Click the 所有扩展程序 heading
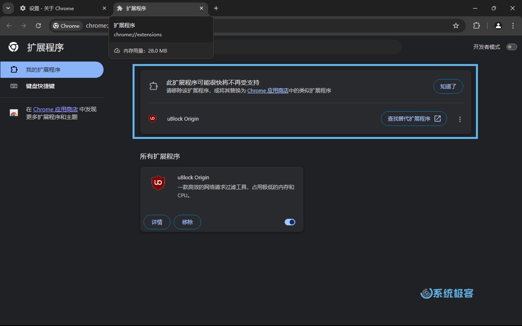This screenshot has width=522, height=326. pos(160,156)
